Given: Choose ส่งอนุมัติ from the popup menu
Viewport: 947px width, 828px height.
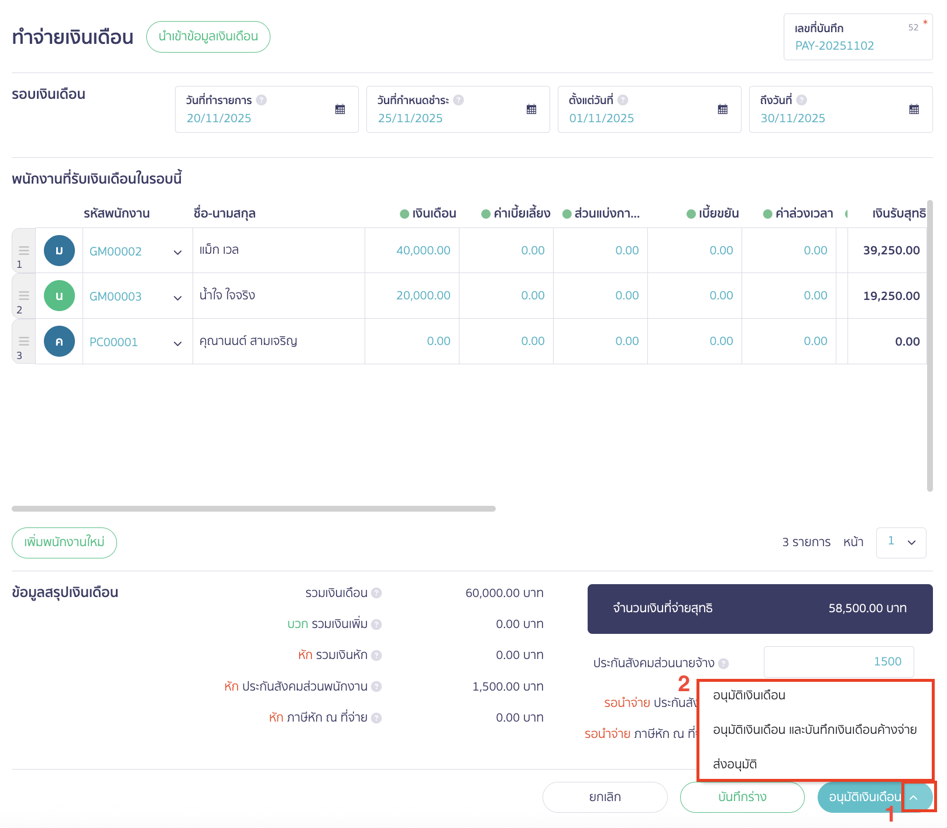Looking at the screenshot, I should click(x=735, y=764).
